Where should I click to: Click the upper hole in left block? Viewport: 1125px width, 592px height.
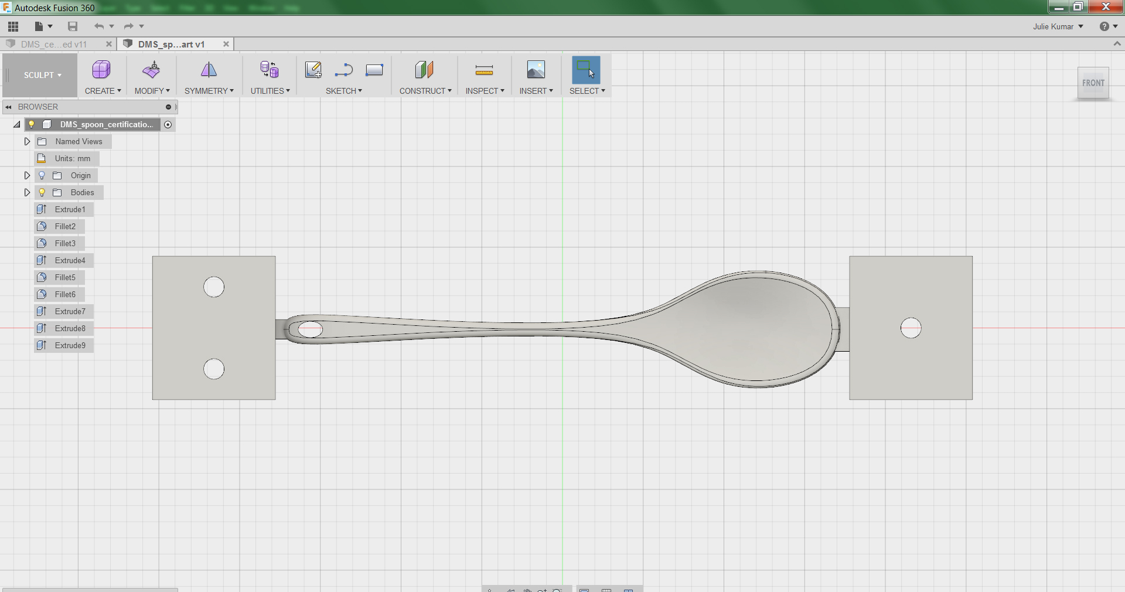(214, 287)
